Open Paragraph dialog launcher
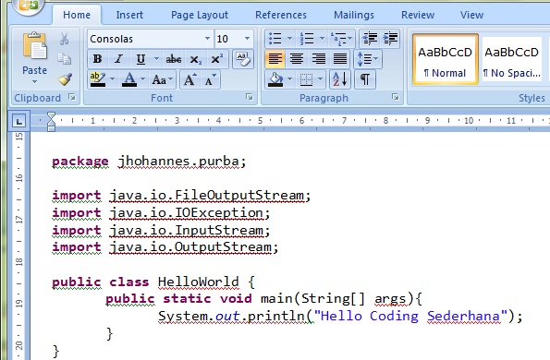The image size is (550, 360). coord(396,97)
